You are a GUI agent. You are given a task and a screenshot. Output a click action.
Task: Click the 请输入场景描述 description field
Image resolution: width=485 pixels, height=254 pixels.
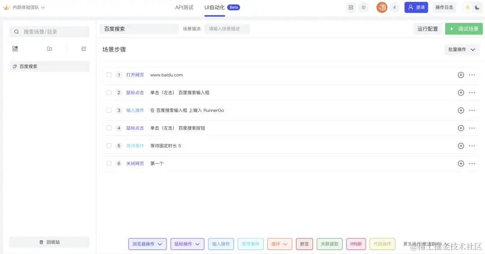(x=227, y=29)
